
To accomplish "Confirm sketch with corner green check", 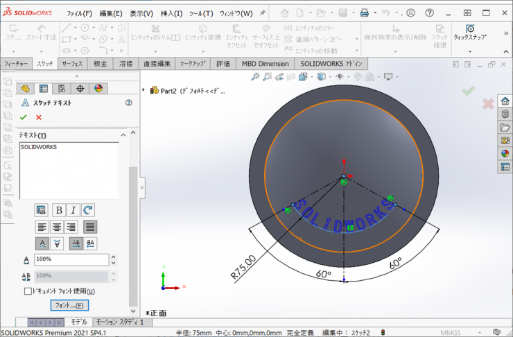I will click(x=468, y=90).
